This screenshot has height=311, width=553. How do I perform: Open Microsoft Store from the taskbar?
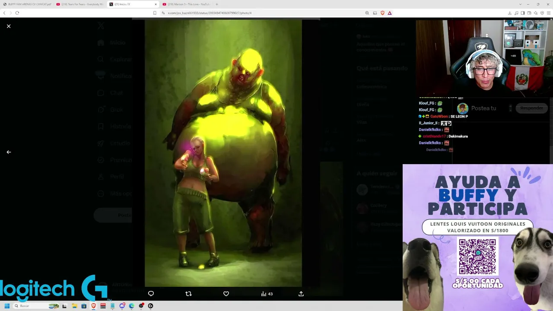pyautogui.click(x=84, y=306)
